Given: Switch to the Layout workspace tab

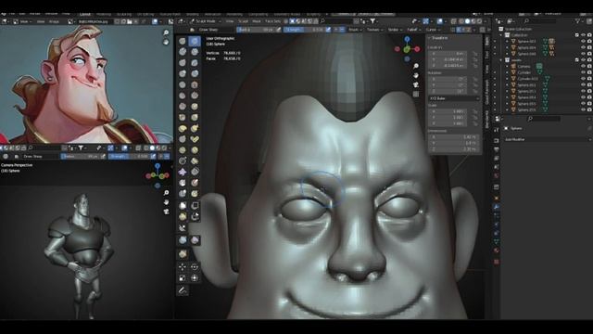Looking at the screenshot, I should coord(85,14).
